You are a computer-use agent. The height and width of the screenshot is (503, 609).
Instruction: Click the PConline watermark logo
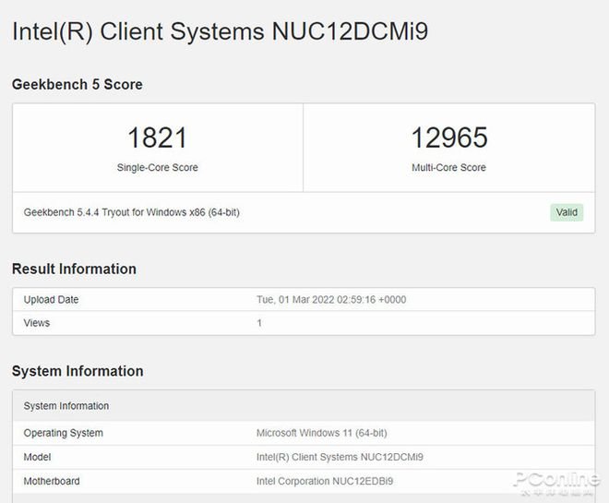click(556, 483)
